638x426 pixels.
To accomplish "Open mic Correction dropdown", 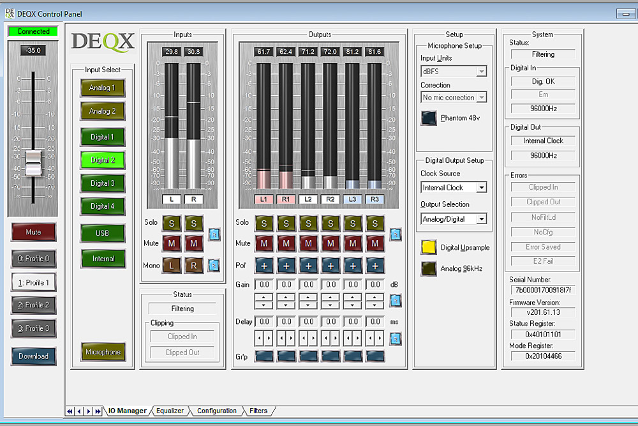I will (454, 97).
